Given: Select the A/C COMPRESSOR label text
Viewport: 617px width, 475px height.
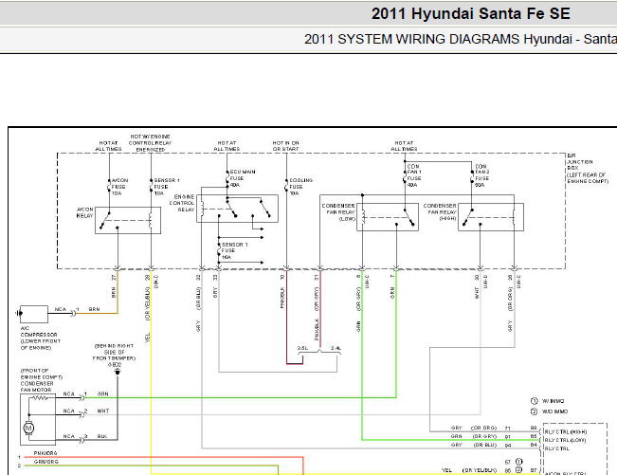Looking at the screenshot, I should 41,338.
